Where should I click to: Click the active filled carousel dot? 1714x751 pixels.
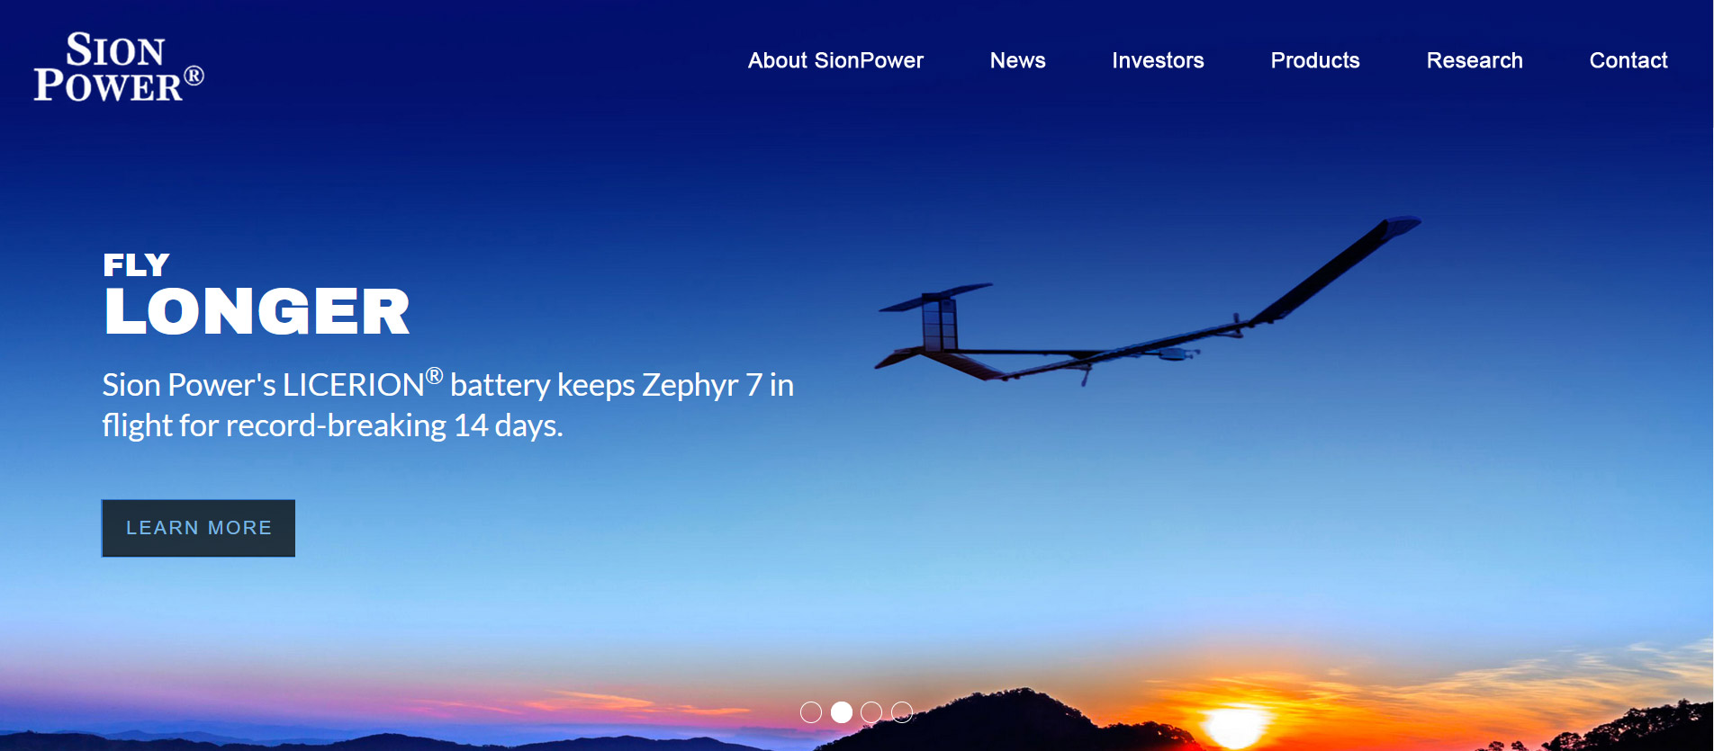842,712
